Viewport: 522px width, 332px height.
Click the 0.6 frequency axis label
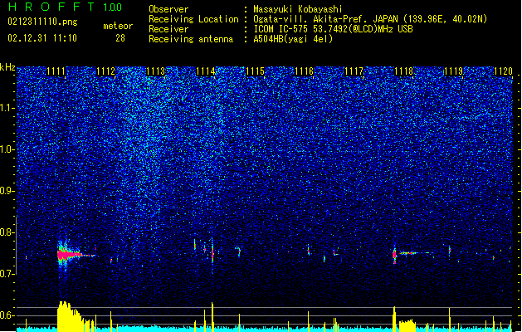coord(7,315)
